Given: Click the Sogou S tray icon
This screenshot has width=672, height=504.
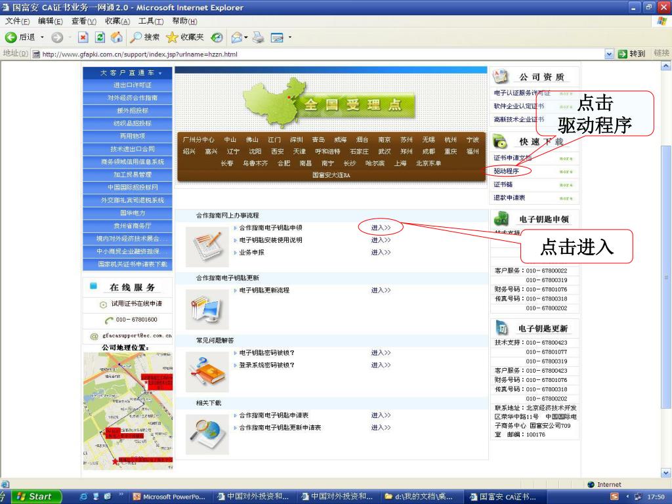Looking at the screenshot, I should (x=614, y=496).
